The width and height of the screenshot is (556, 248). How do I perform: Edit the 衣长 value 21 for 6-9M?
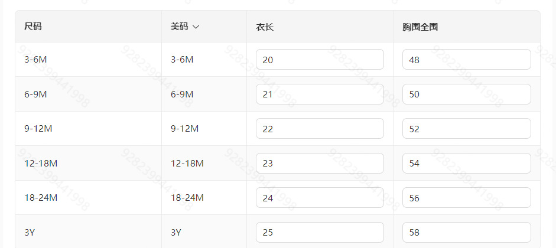320,94
